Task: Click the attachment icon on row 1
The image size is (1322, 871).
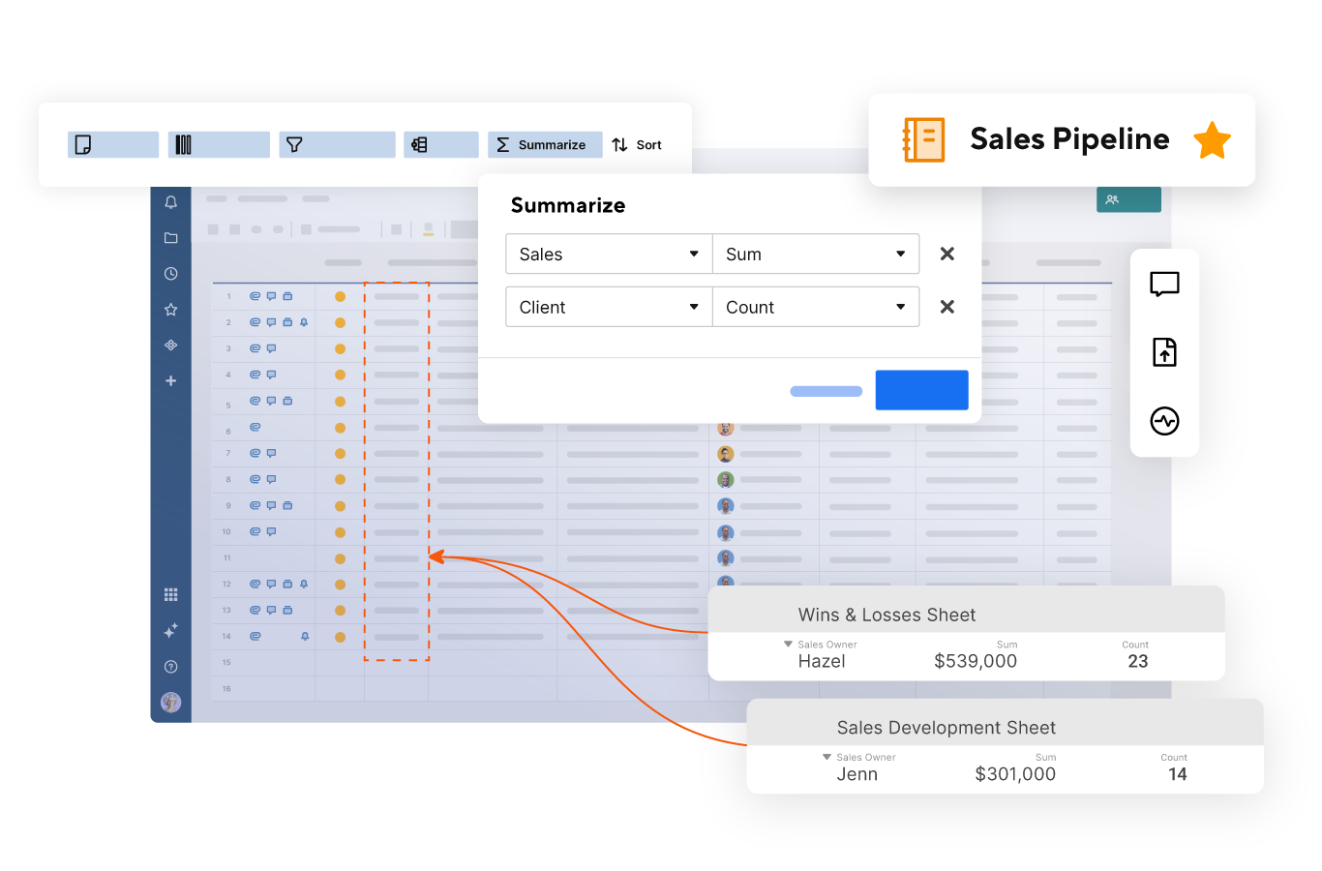Action: [x=255, y=296]
